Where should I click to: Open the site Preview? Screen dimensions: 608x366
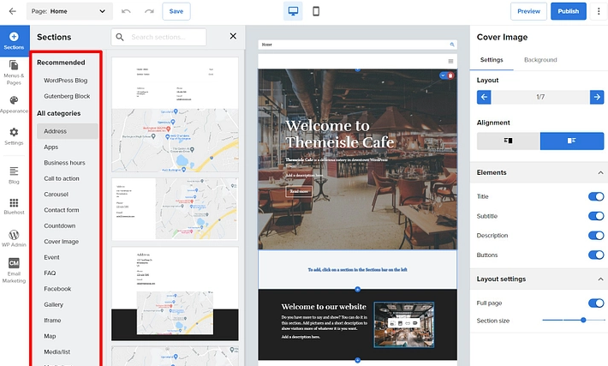point(528,11)
